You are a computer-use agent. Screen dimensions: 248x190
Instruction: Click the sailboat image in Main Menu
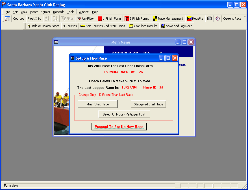[x=61, y=91]
